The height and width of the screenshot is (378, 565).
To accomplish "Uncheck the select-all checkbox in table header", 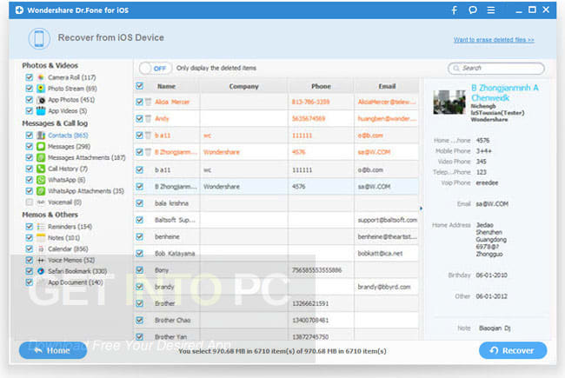I will 139,86.
